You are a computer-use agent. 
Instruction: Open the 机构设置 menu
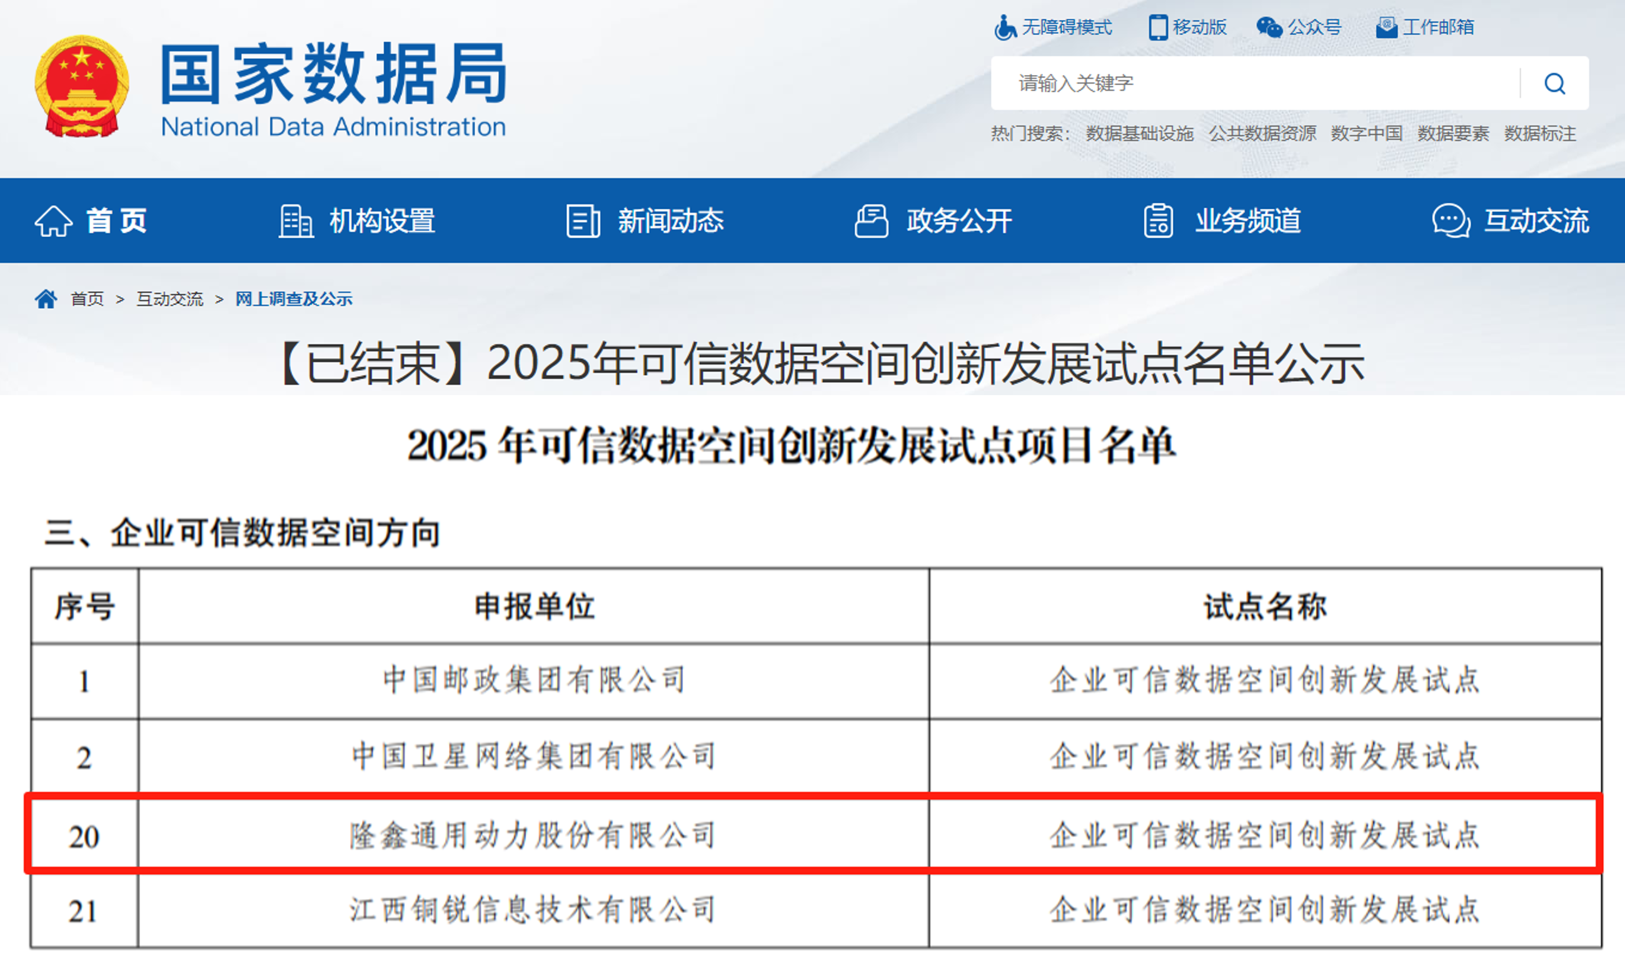[x=383, y=221]
